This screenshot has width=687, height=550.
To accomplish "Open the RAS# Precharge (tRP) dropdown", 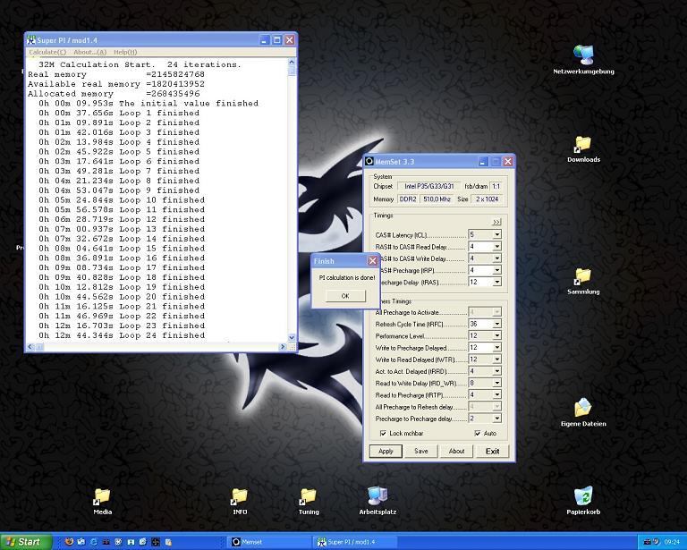I will (496, 270).
